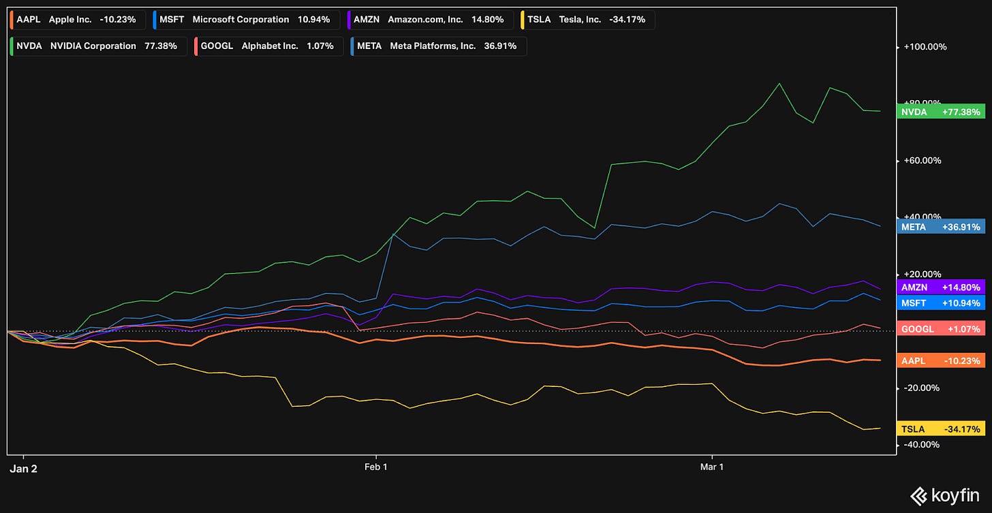Select the AAPL Apple Inc. legend chip
Viewport: 992px width, 513px height.
tap(78, 20)
